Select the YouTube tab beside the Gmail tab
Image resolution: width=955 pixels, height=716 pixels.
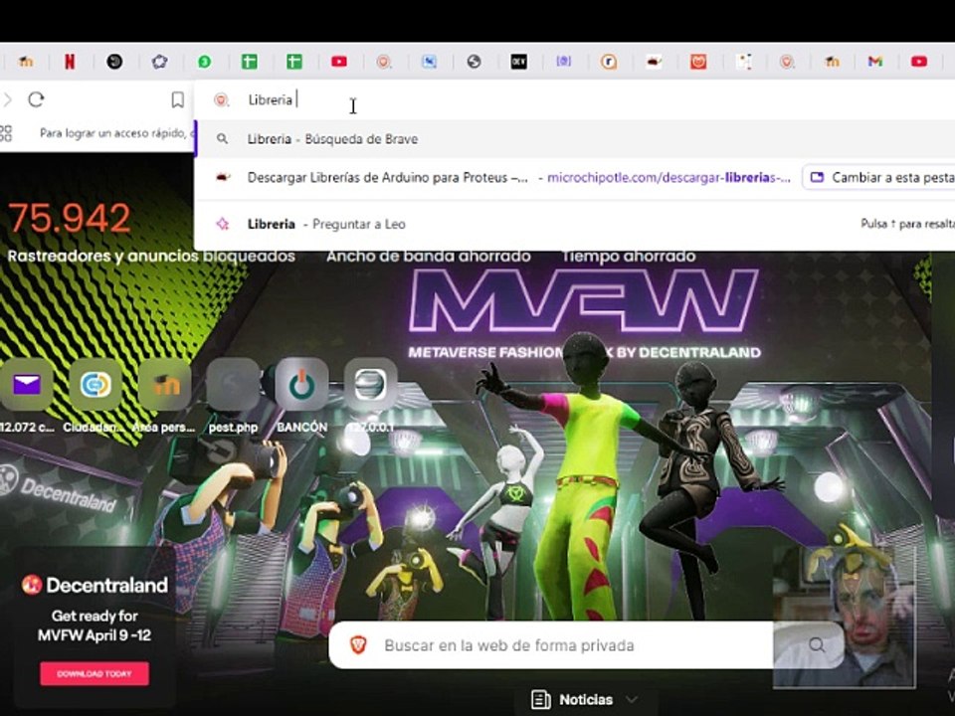[x=919, y=62]
